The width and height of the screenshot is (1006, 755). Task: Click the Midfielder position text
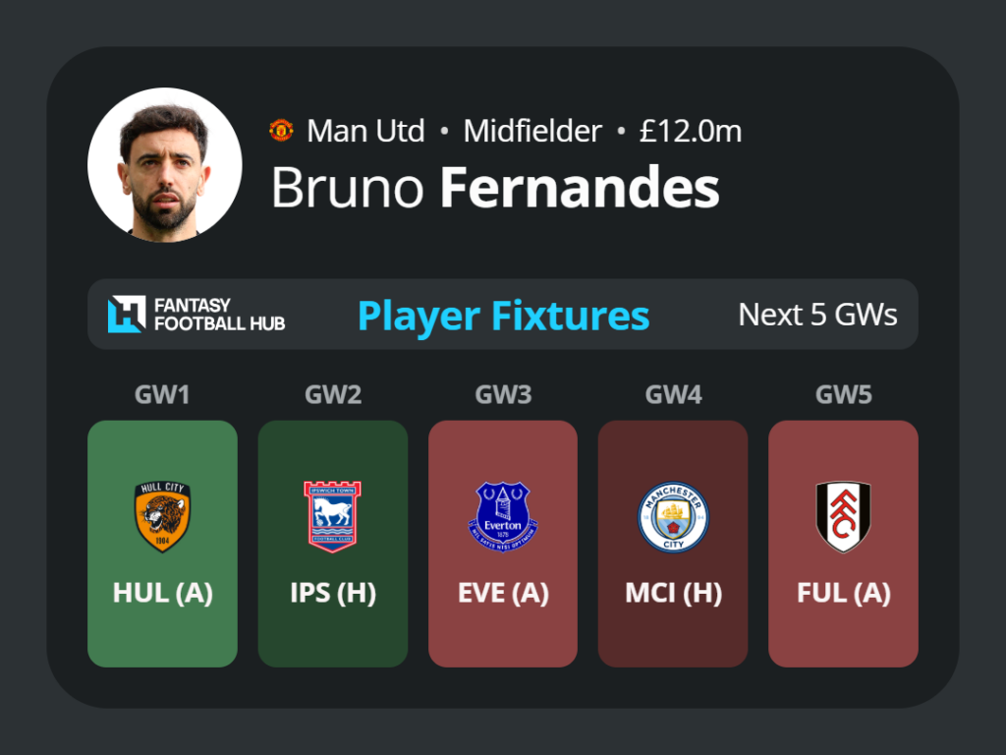pyautogui.click(x=532, y=131)
